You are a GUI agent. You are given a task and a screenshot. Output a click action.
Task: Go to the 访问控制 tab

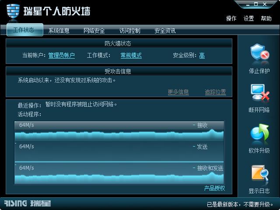click(129, 31)
